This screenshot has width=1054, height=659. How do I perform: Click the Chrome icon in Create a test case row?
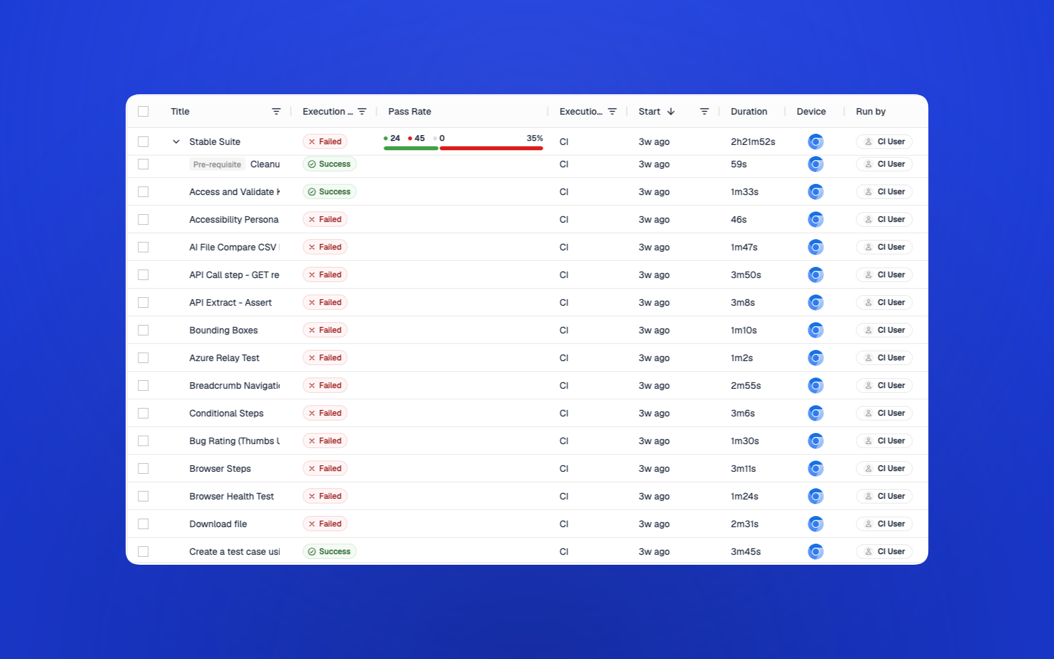(816, 552)
